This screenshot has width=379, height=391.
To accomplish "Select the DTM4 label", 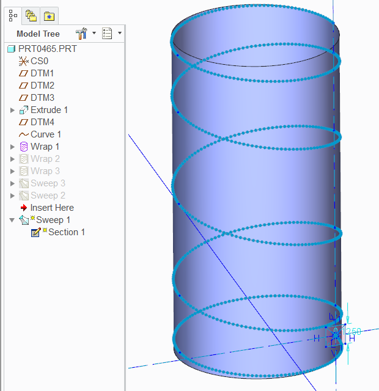I will click(x=42, y=122).
